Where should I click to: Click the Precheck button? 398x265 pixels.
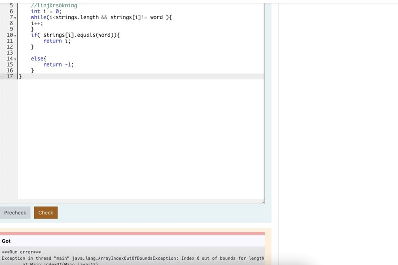(x=15, y=213)
